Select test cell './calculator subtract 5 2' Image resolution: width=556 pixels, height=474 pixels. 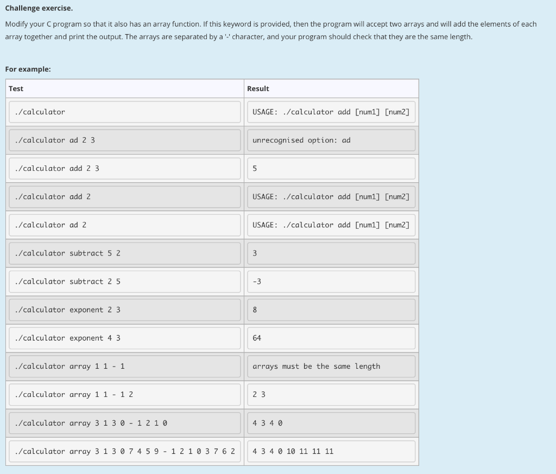125,253
